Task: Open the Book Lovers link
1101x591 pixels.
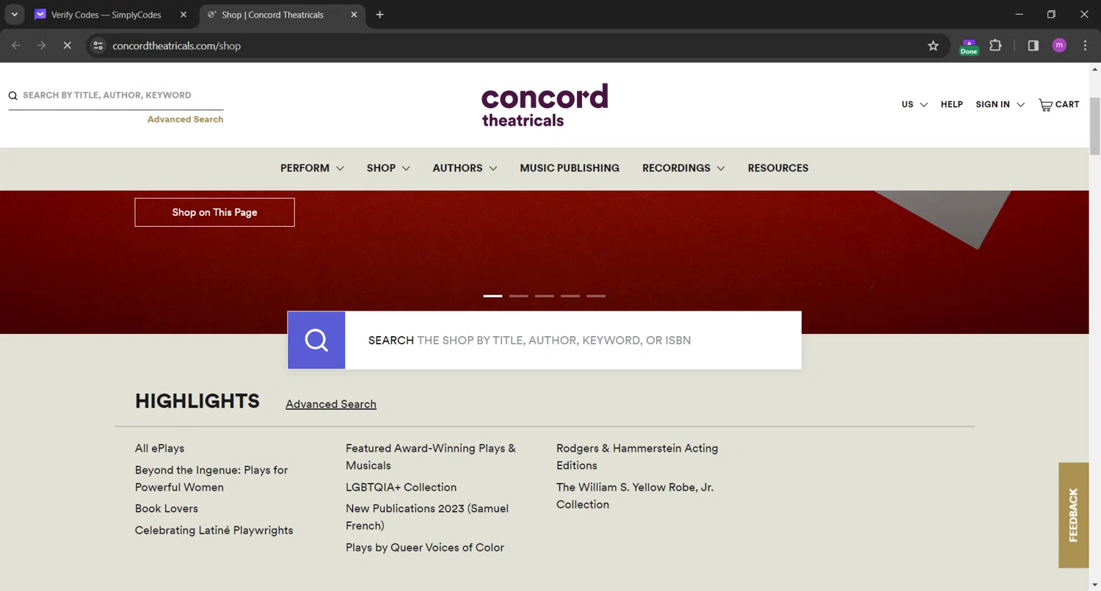Action: 167,509
